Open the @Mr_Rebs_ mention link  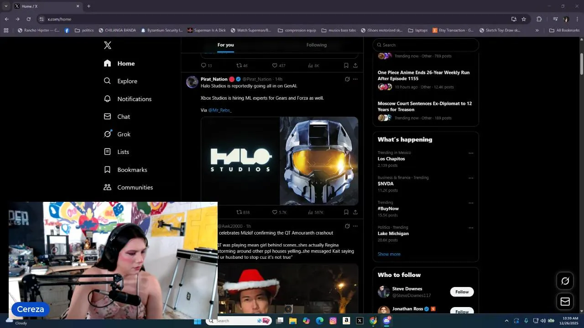click(220, 110)
